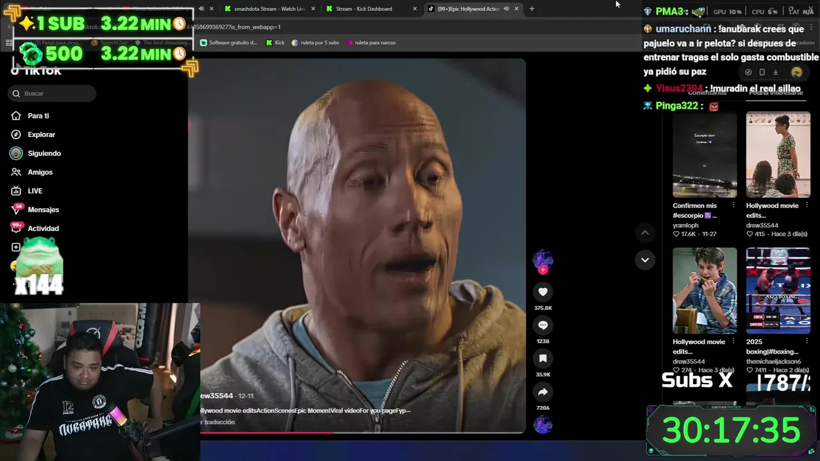Open TikTok coins icon in top bar
Image resolution: width=820 pixels, height=461 pixels.
click(748, 72)
